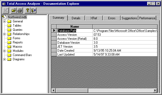Open the Performance tab
The height and width of the screenshot is (95, 162).
(x=147, y=18)
